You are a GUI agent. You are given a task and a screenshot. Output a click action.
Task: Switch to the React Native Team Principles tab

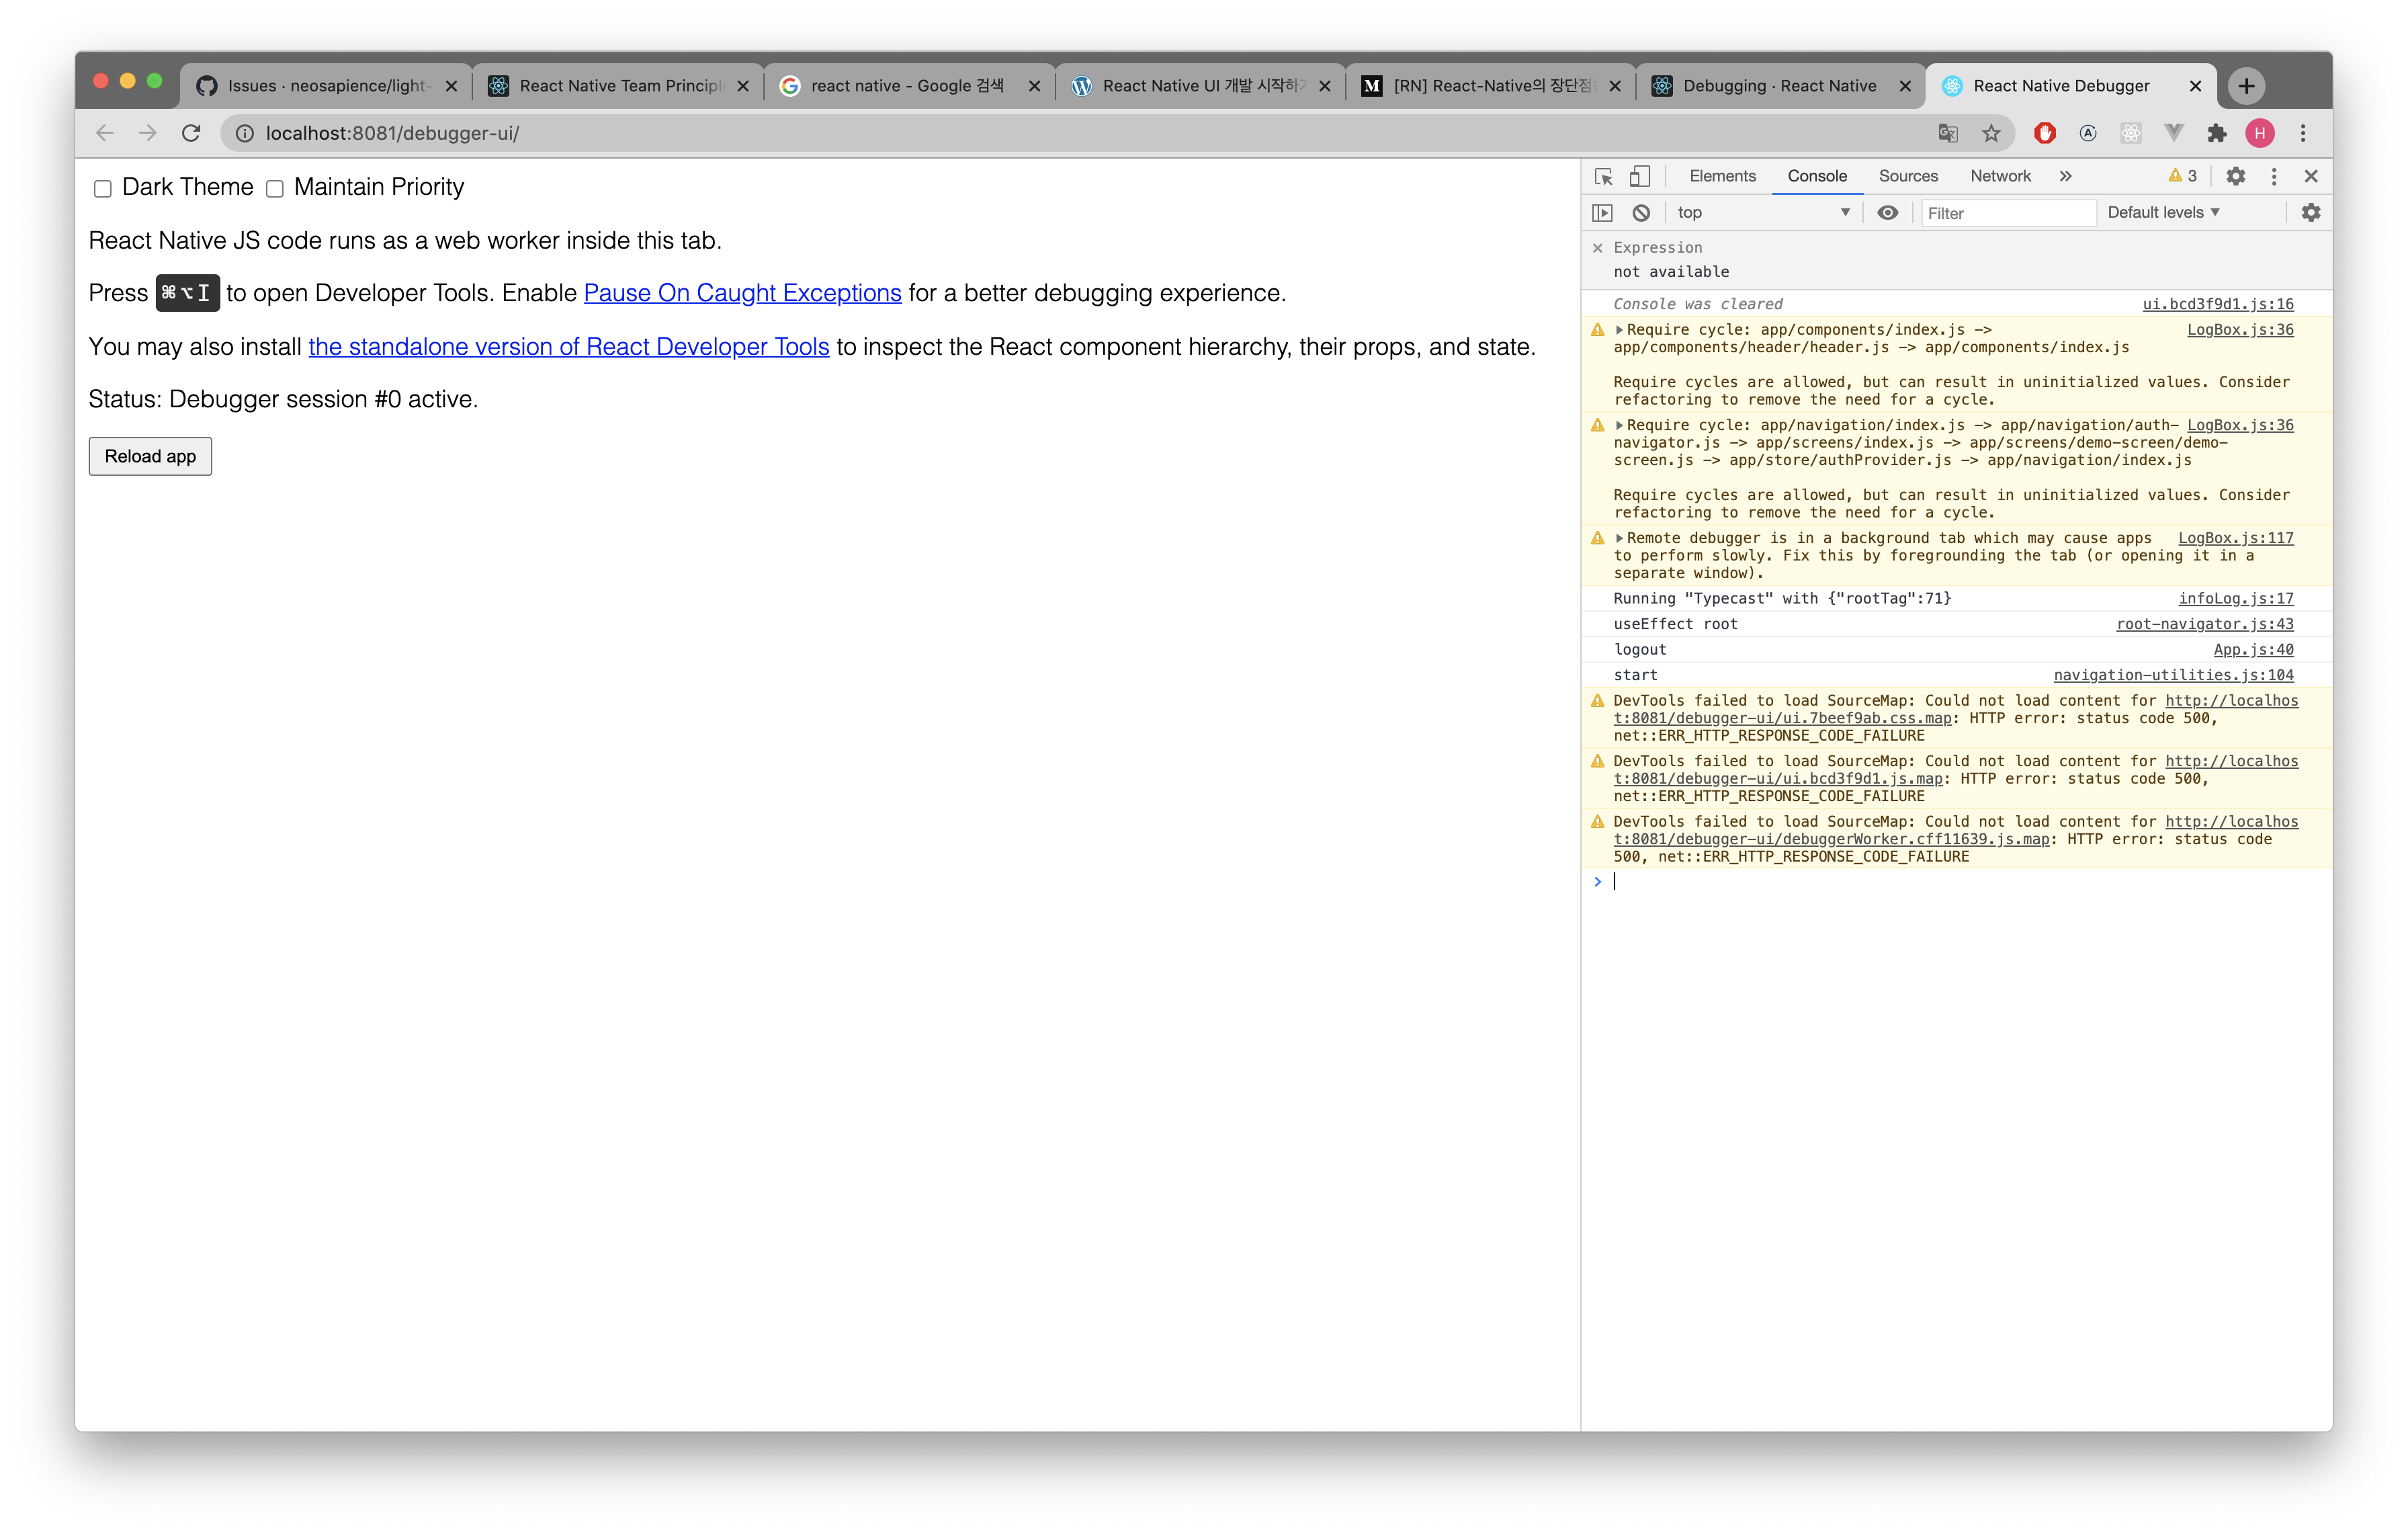click(x=617, y=86)
